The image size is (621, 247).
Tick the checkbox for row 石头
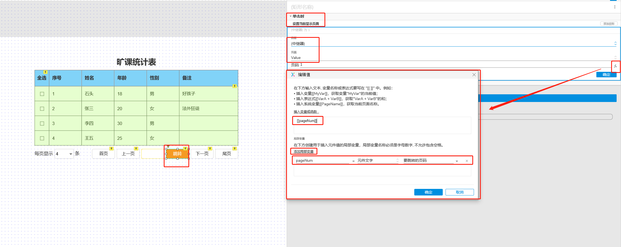click(x=42, y=94)
